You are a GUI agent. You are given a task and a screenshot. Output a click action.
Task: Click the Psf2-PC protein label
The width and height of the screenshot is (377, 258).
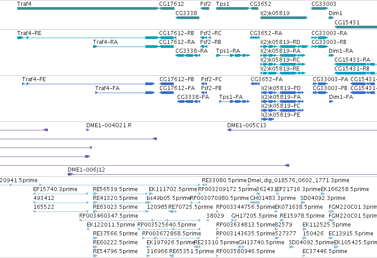211,79
